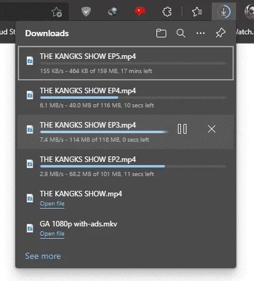Open the profile avatar icon
This screenshot has height=281, width=254.
(249, 12)
